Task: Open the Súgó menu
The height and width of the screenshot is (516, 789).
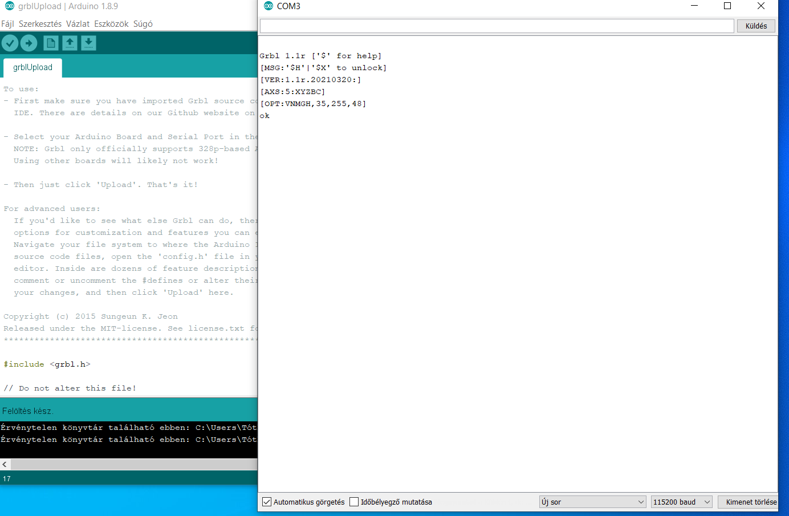Action: click(143, 24)
